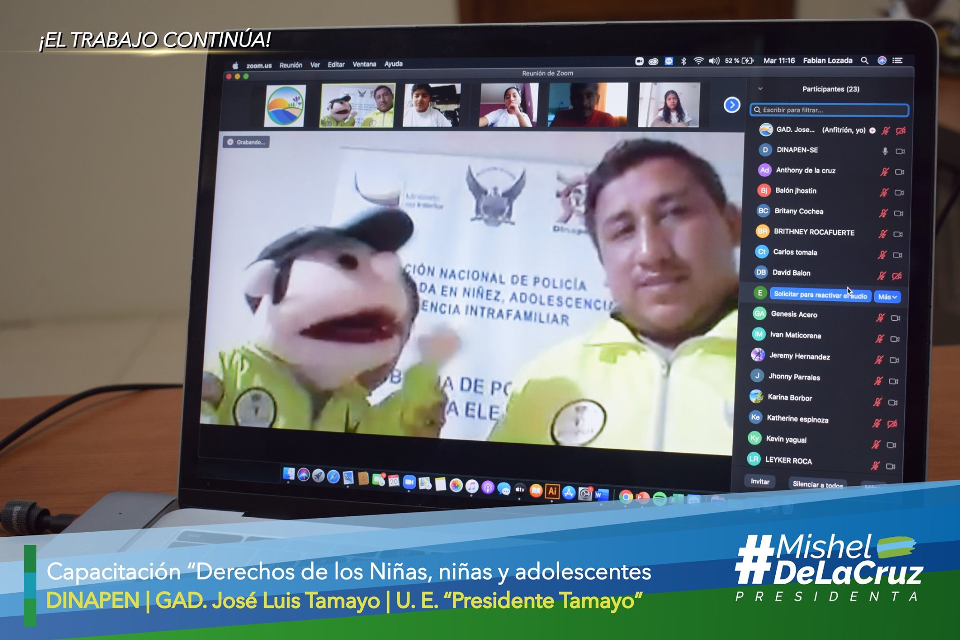The image size is (960, 640).
Task: Open Spotlight search magnifier in menu bar
Action: point(865,60)
